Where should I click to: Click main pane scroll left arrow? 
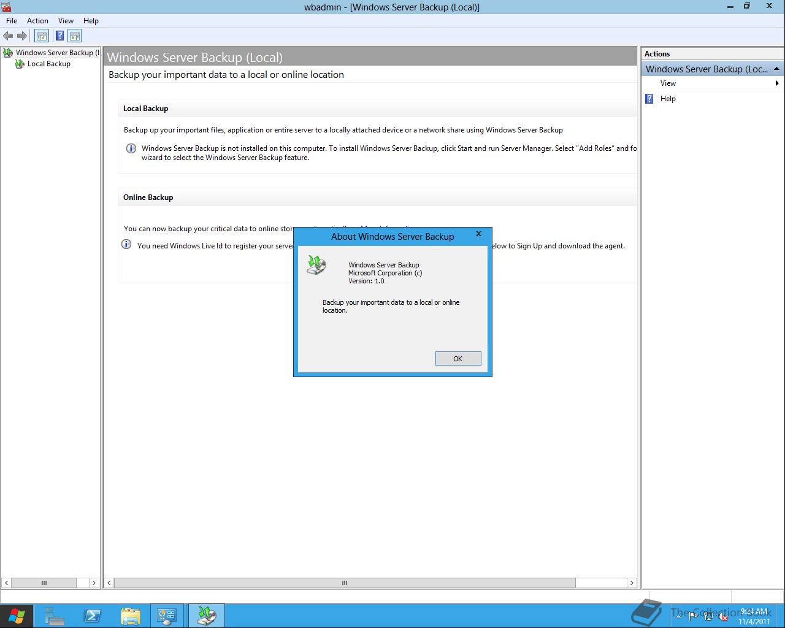tap(109, 583)
